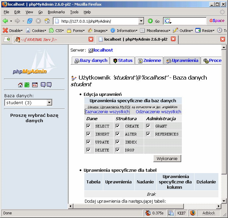Open the Cookies web developer menu
The width and height of the screenshot is (228, 218).
pyautogui.click(x=36, y=31)
